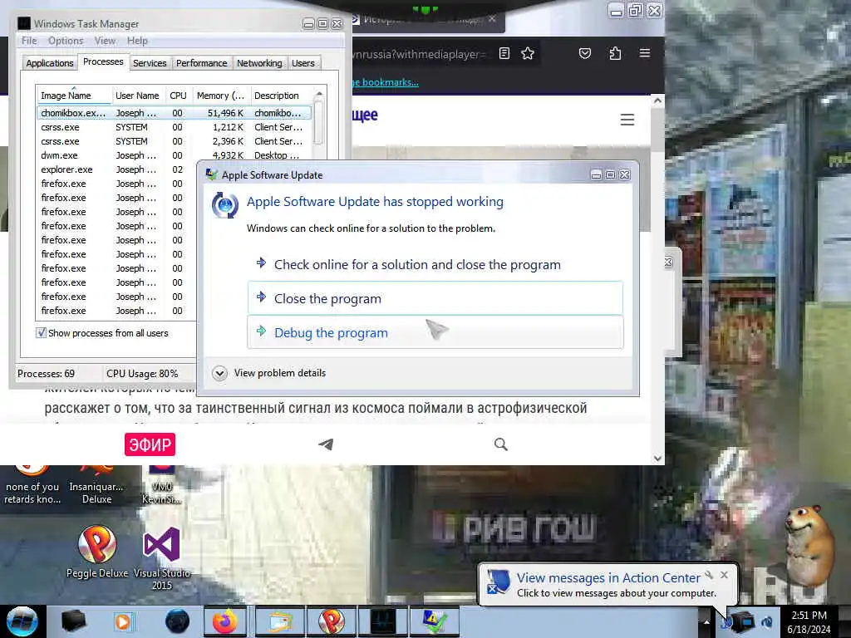Open Windows Start orb
851x638 pixels.
click(22, 621)
